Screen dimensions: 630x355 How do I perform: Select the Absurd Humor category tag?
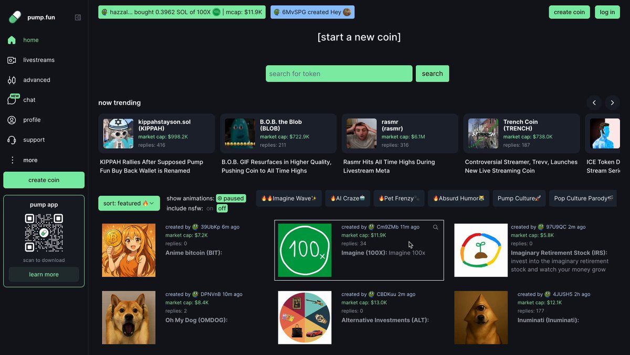pyautogui.click(x=459, y=198)
